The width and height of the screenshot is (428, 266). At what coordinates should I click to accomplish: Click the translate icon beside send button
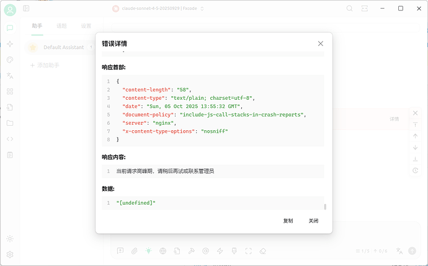(399, 251)
